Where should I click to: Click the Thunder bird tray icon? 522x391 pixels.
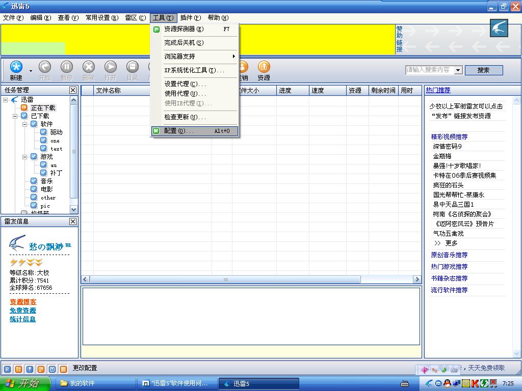click(429, 383)
